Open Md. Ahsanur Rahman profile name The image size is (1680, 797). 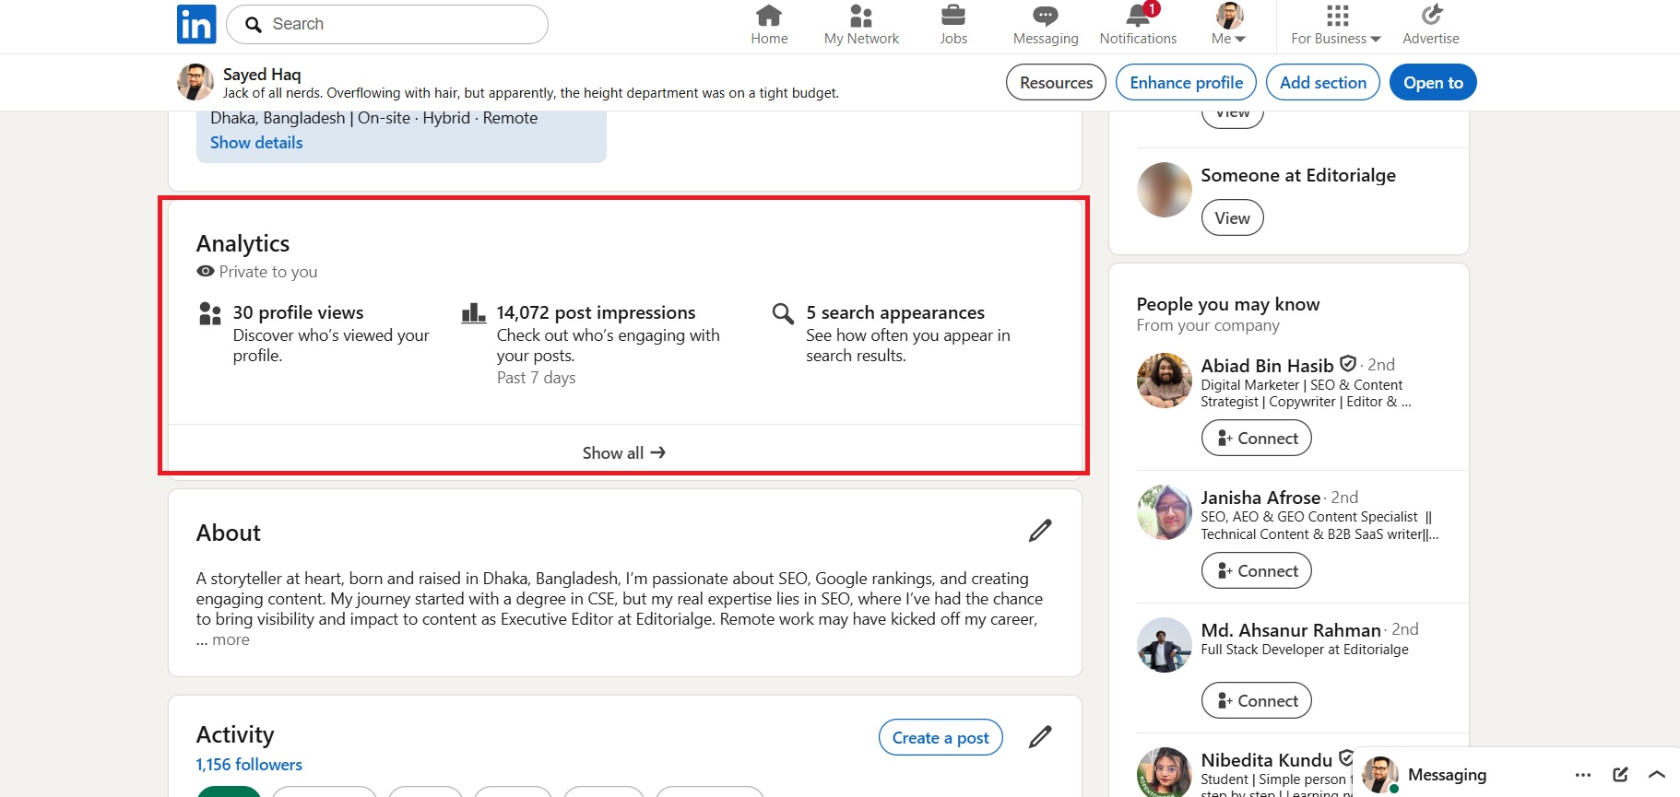tap(1291, 630)
